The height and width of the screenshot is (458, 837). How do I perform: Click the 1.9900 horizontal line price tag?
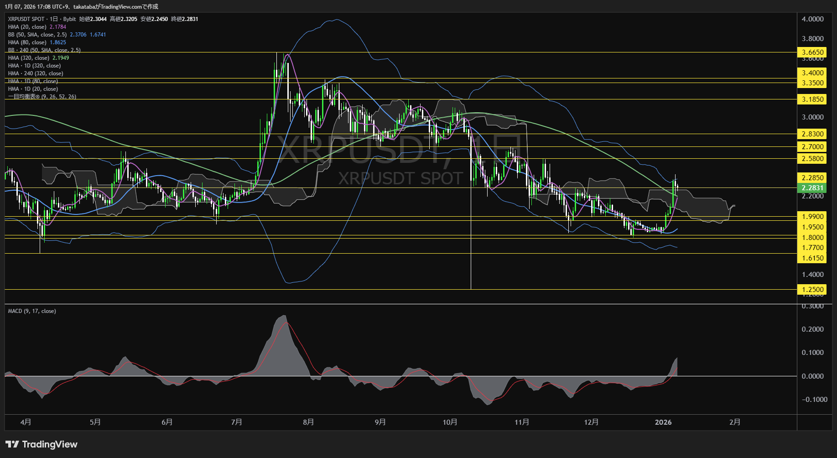click(x=812, y=217)
